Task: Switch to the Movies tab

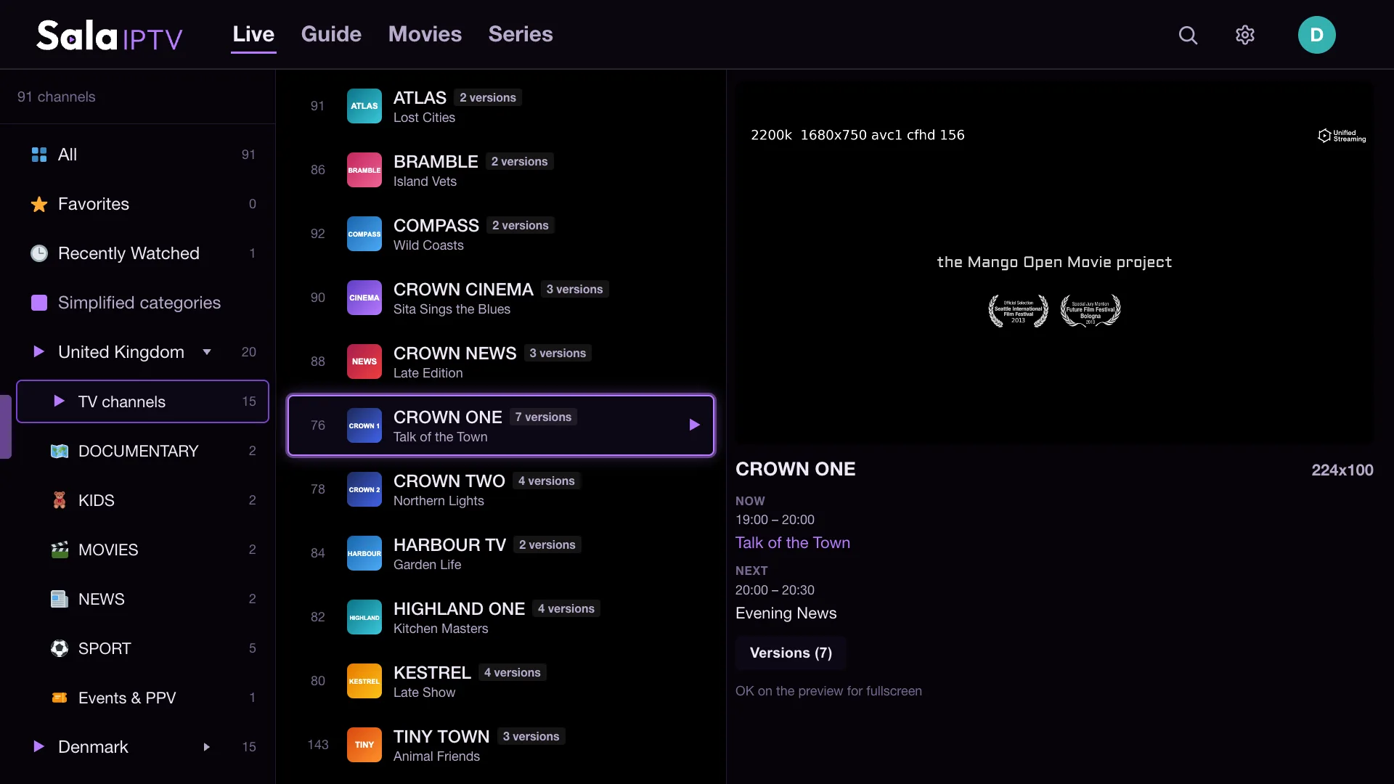Action: click(425, 34)
